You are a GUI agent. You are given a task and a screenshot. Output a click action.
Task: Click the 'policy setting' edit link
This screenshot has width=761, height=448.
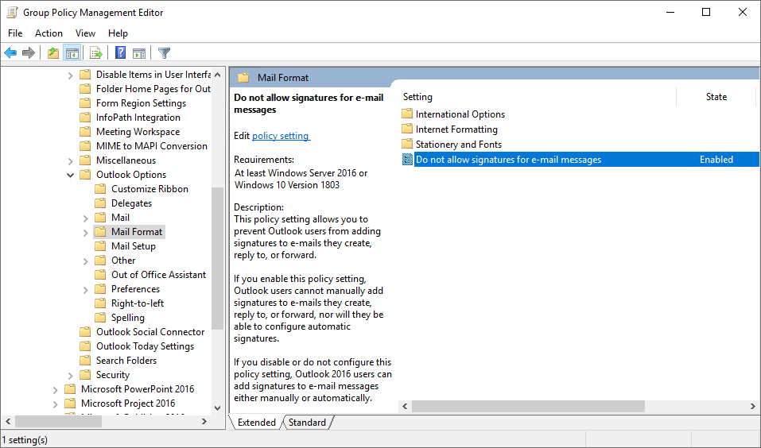pyautogui.click(x=280, y=136)
